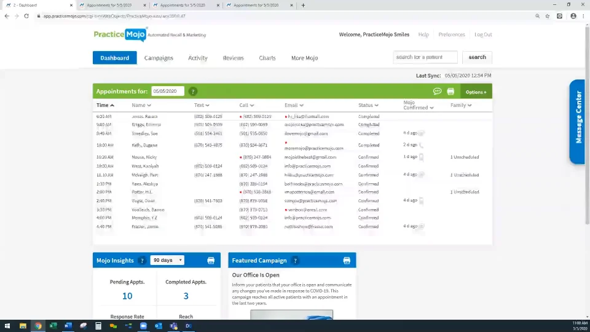590x332 pixels.
Task: Bookmark this page with the star icon
Action: pos(548,16)
